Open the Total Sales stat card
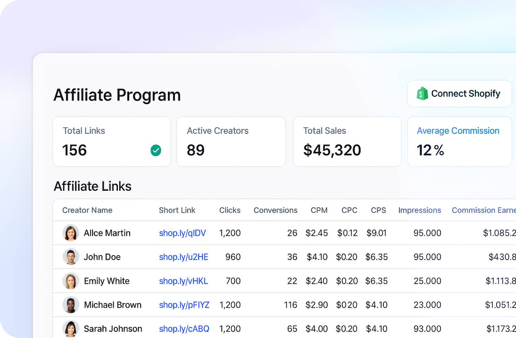 click(x=347, y=142)
